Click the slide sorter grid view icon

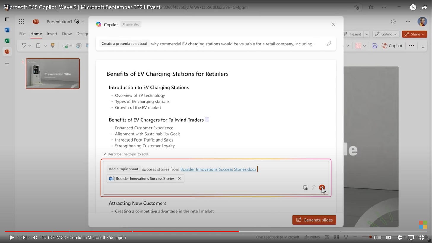336,237
